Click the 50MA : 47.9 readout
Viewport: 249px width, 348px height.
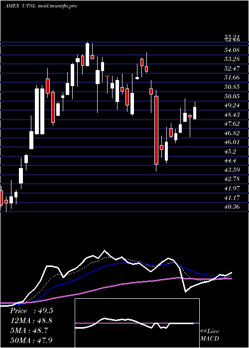31,340
